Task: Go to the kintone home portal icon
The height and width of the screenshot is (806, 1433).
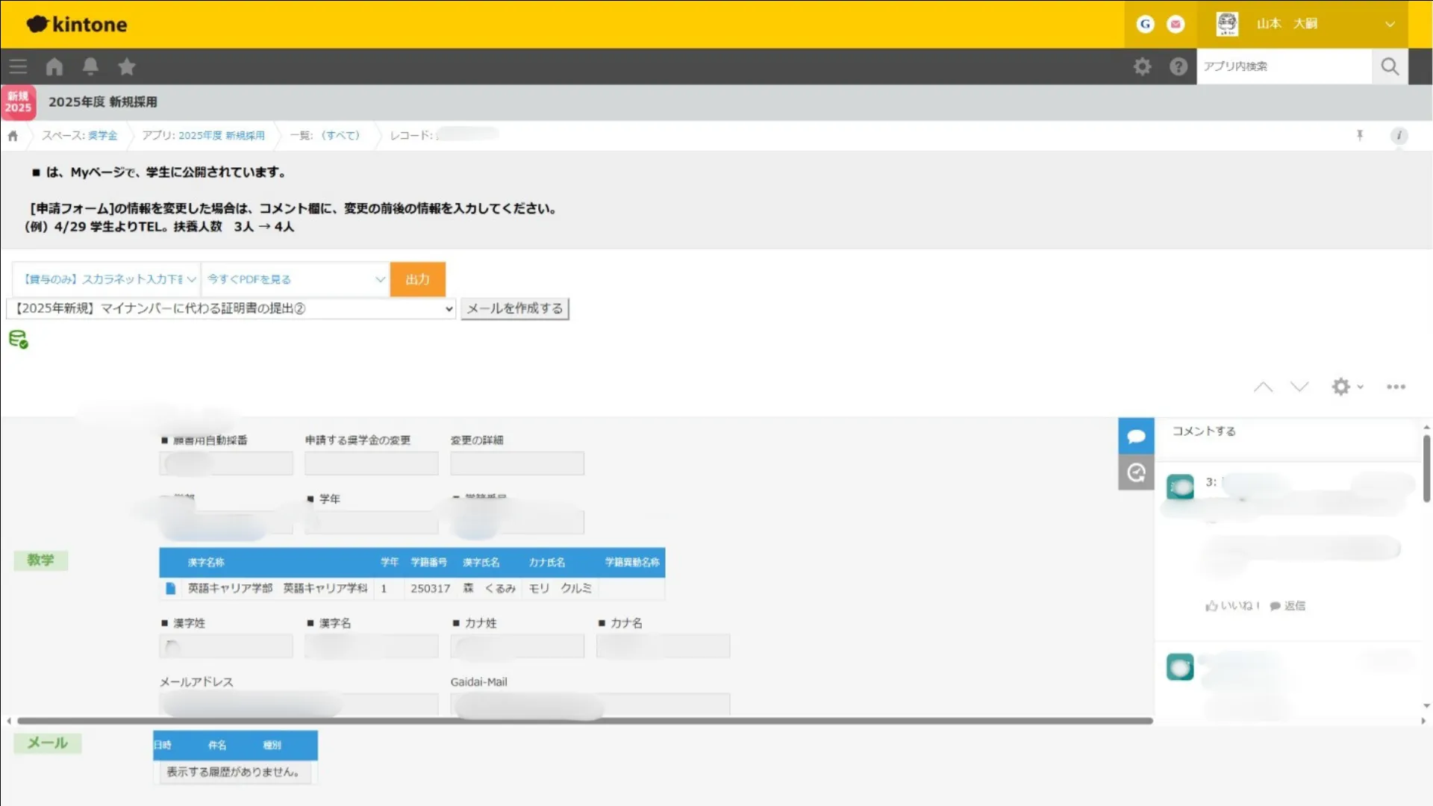Action: point(54,66)
